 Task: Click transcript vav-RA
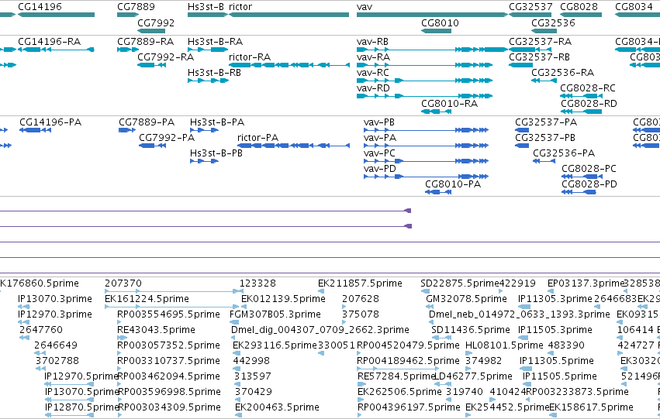pos(424,65)
